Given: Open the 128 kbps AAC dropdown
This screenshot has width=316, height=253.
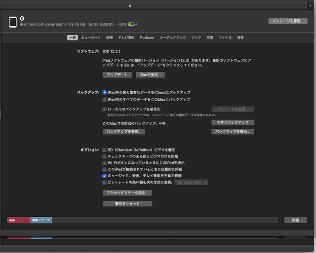Looking at the screenshot, I should (x=191, y=182).
